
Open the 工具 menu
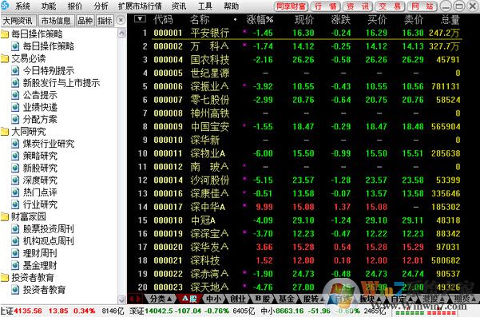205,6
